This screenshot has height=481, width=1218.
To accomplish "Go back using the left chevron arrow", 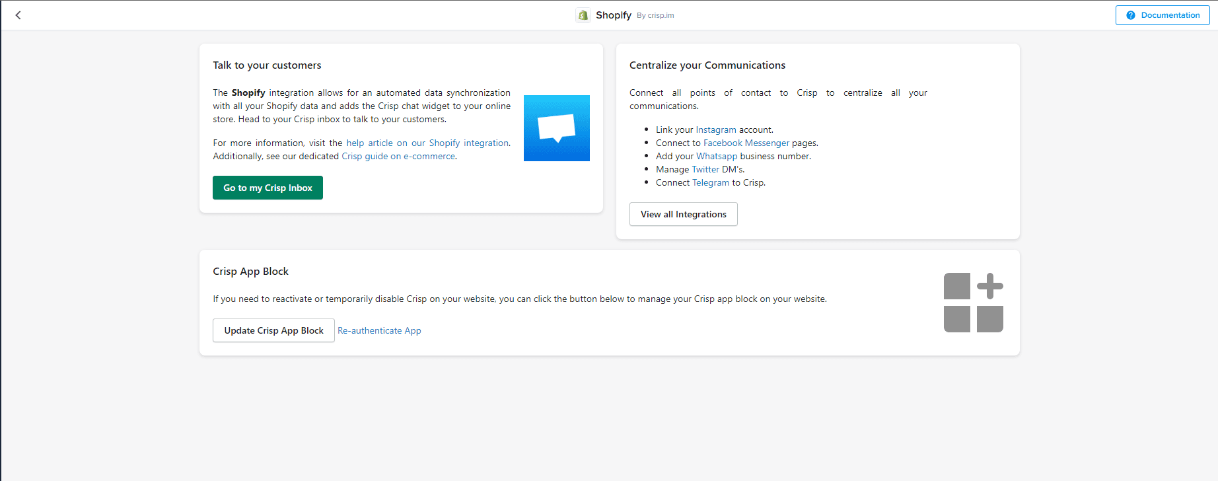I will [x=18, y=15].
